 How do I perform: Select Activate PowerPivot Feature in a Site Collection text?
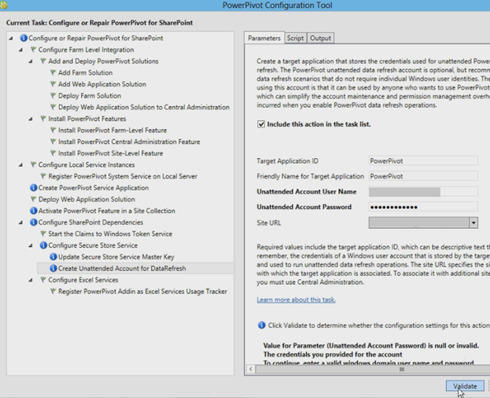pyautogui.click(x=106, y=211)
